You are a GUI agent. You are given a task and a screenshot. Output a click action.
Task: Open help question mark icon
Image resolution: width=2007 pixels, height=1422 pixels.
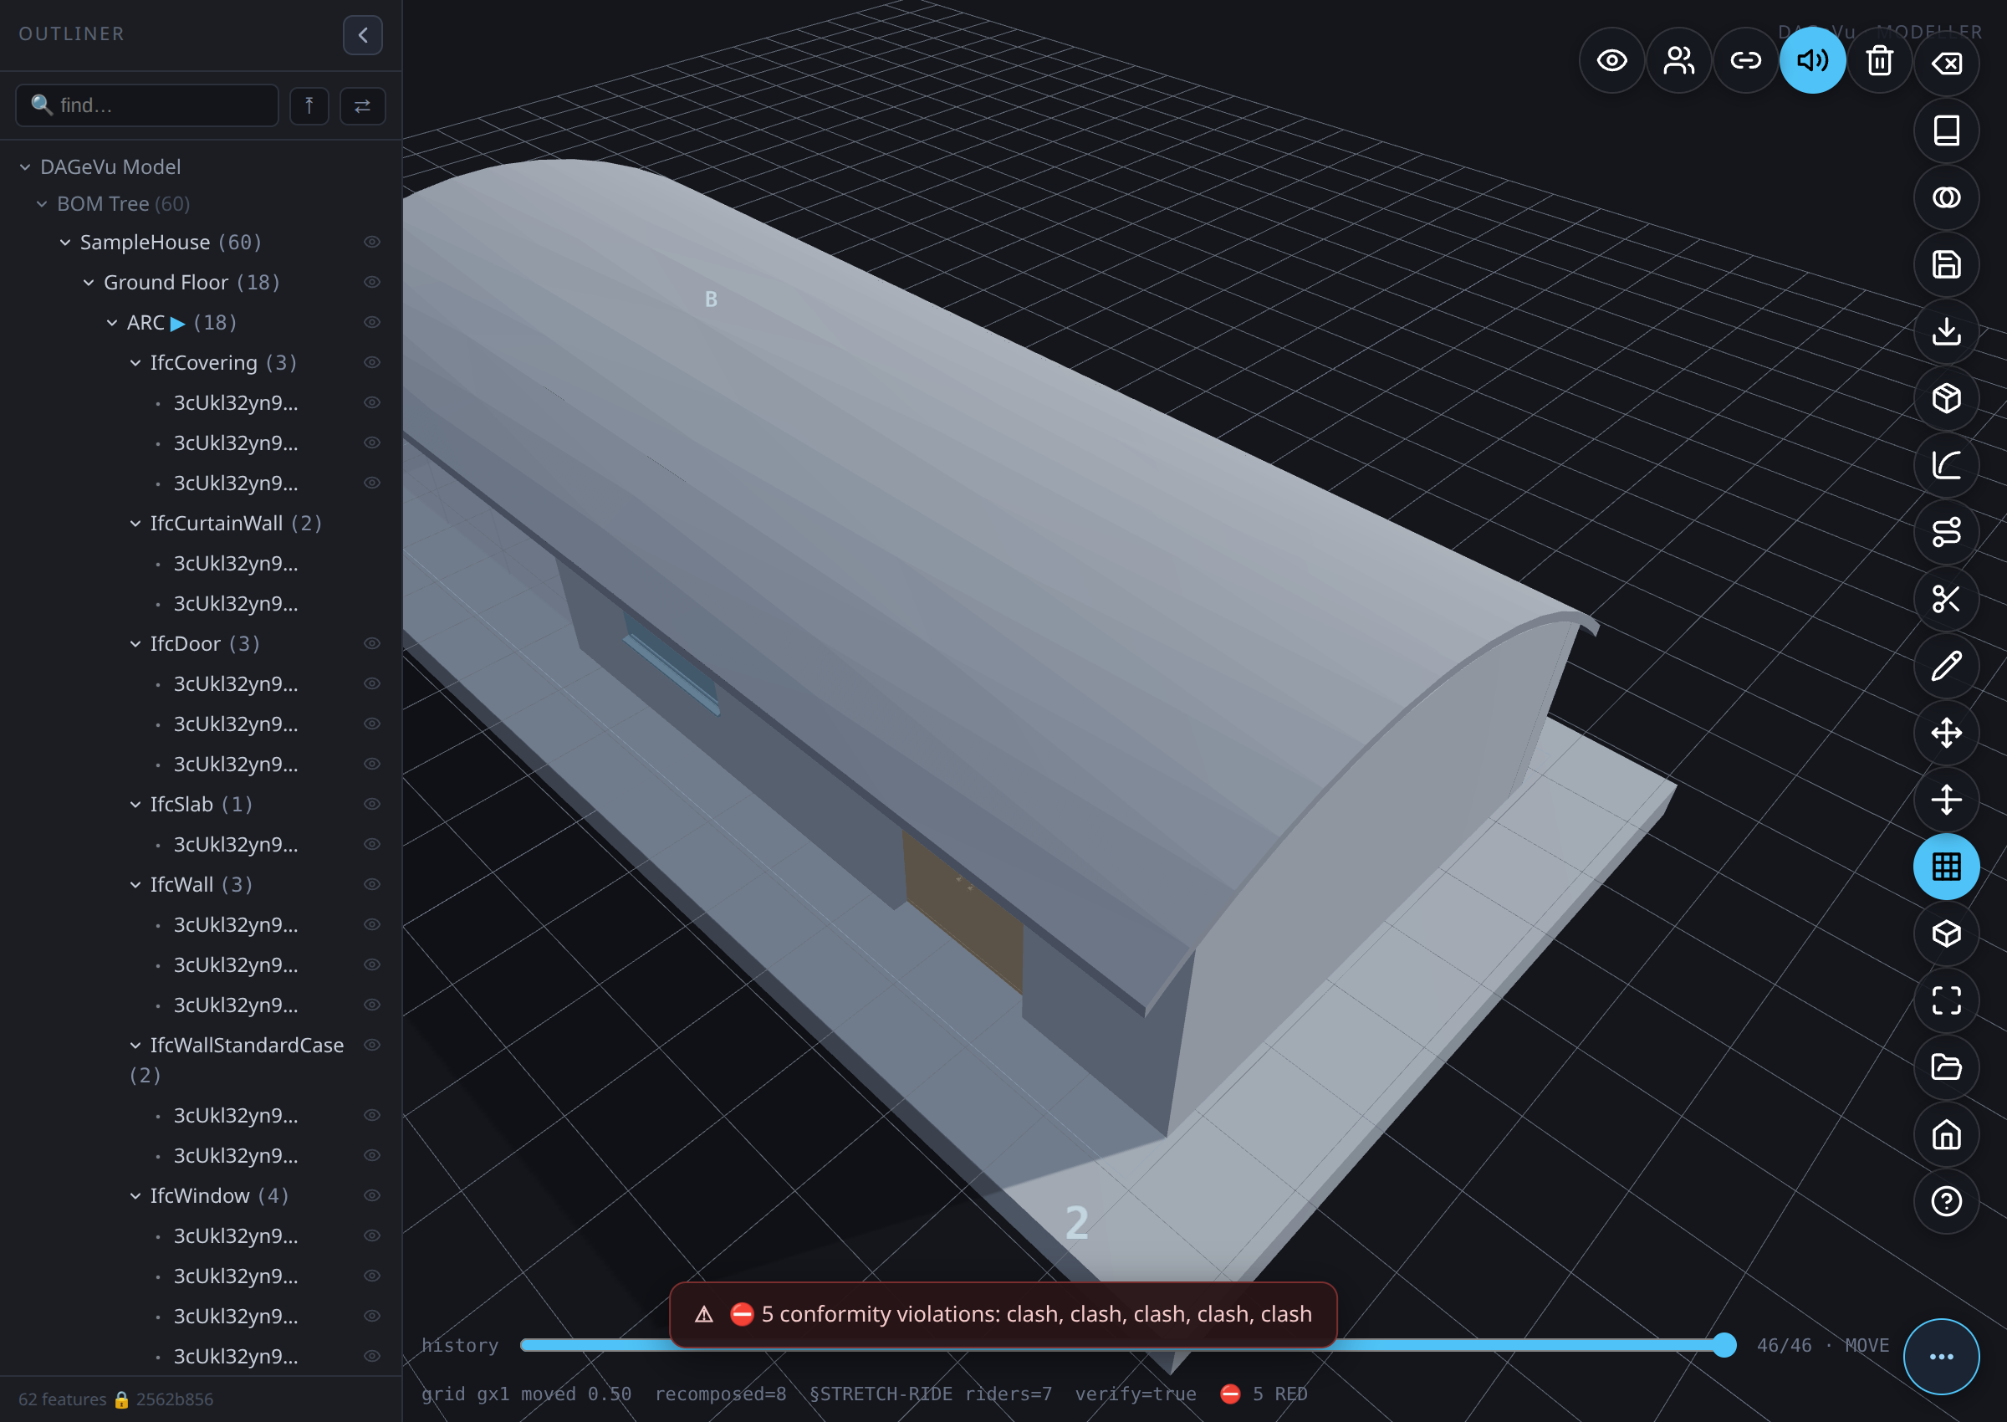[x=1946, y=1201]
